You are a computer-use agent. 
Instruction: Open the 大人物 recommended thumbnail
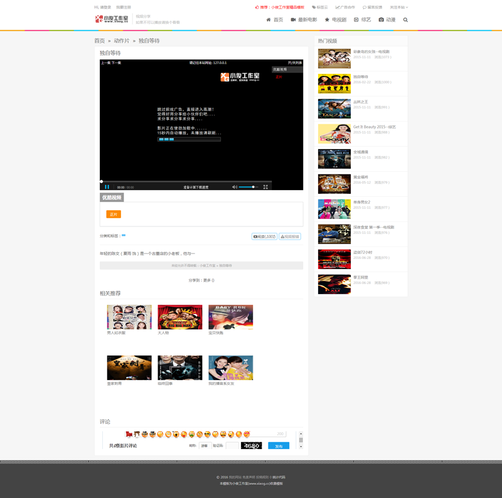click(x=180, y=317)
